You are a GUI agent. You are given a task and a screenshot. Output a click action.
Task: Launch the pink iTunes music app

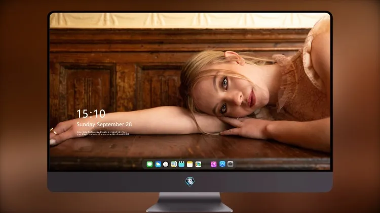point(213,164)
